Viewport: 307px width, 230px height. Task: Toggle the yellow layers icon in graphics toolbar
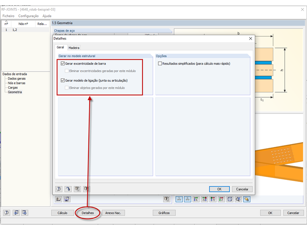coord(247,199)
